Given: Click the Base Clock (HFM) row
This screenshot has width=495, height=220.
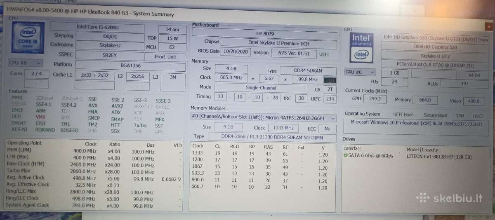Looking at the screenshot, I should click(x=94, y=164).
